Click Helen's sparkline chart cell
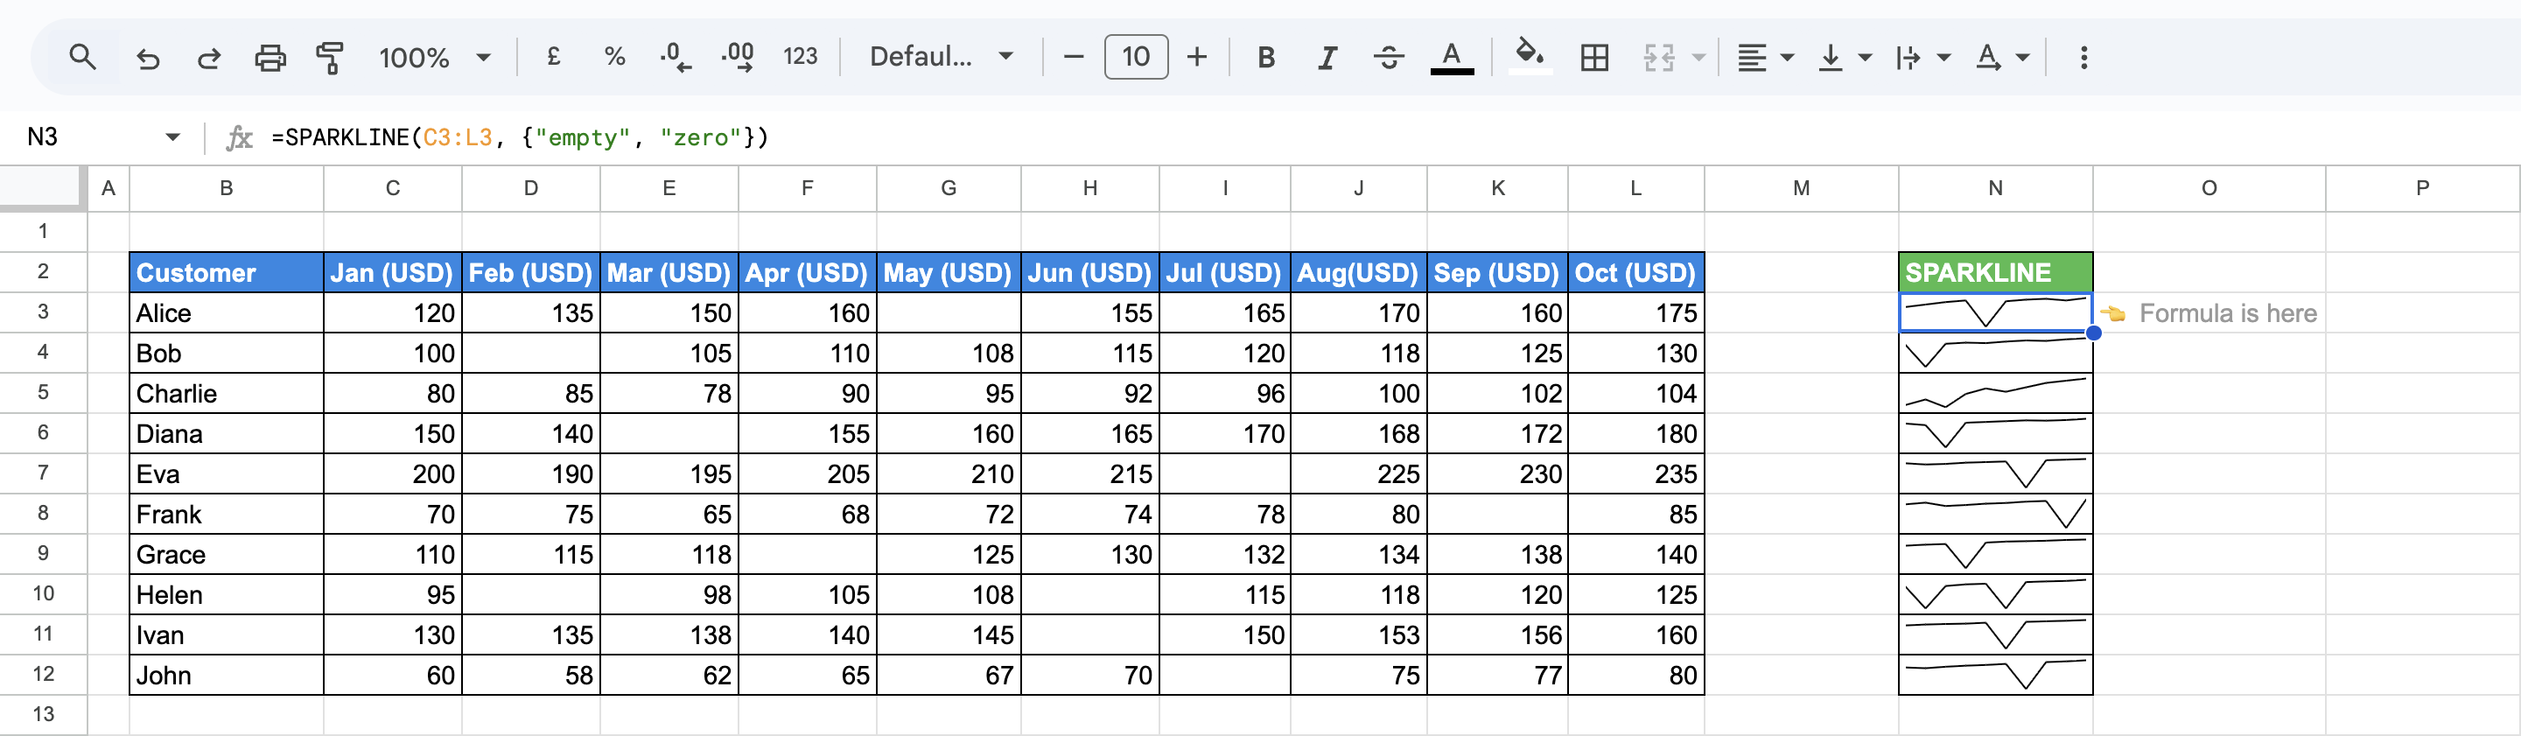This screenshot has width=2521, height=736. click(1994, 595)
